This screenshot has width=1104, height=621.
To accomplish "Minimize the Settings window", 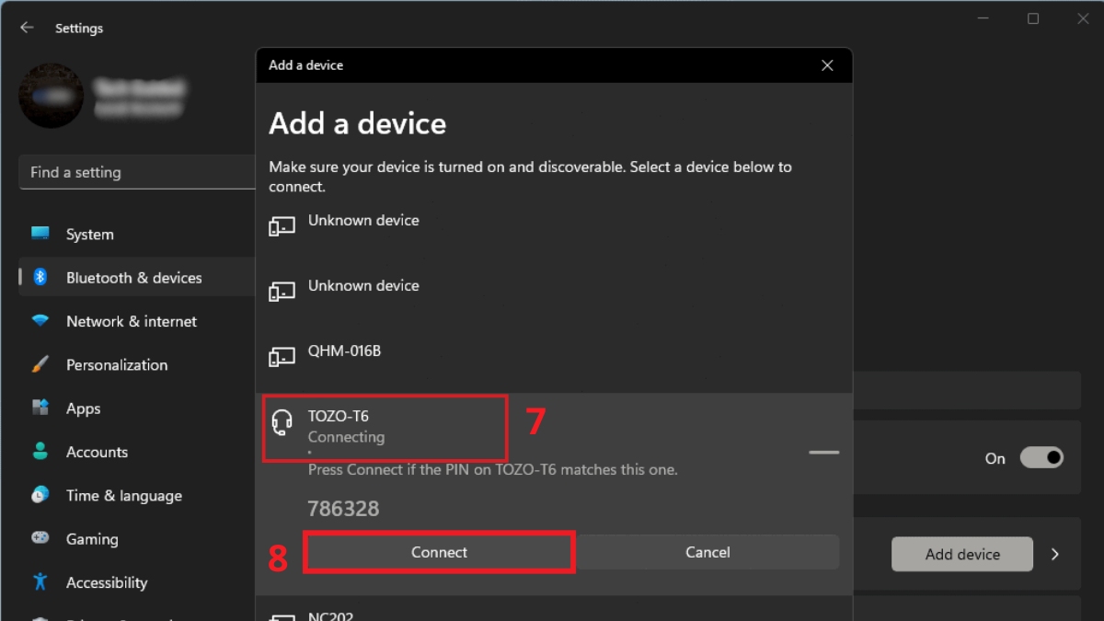I will pos(983,19).
